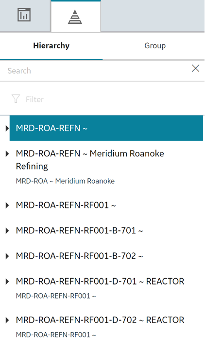This screenshot has height=341, width=205.
Task: Expand MRD-ROA-REFN-RF001-B-701 node arrow
Action: pyautogui.click(x=7, y=230)
